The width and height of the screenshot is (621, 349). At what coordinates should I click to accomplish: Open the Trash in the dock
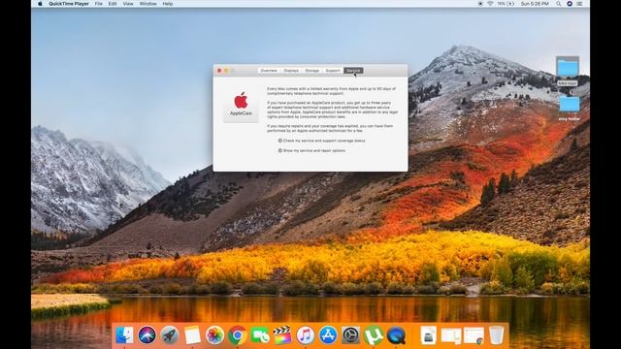496,335
